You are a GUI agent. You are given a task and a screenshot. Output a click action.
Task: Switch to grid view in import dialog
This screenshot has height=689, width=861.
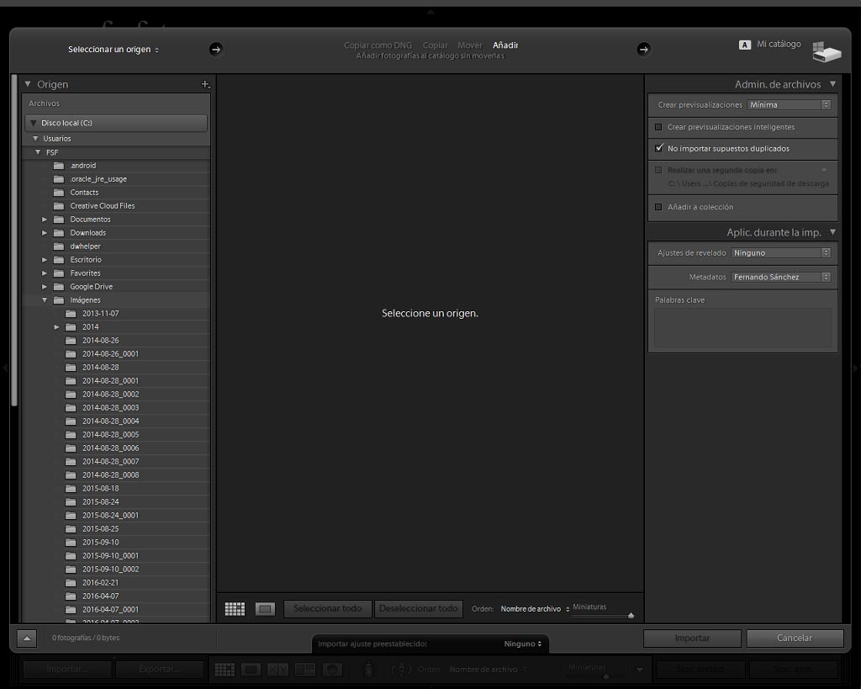pos(235,609)
